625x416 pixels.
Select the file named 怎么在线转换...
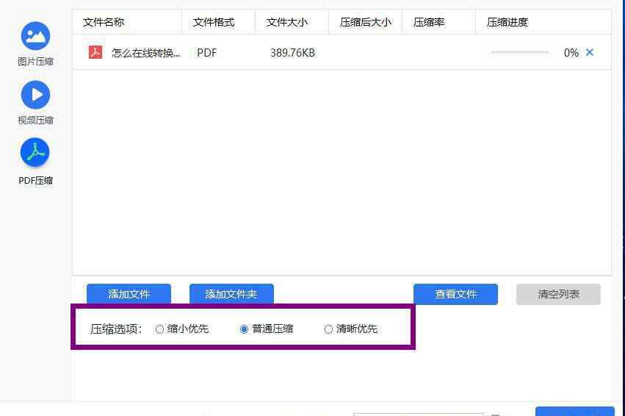[146, 53]
